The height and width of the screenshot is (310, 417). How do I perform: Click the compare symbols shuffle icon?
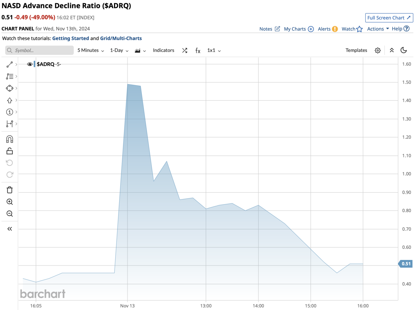click(185, 50)
